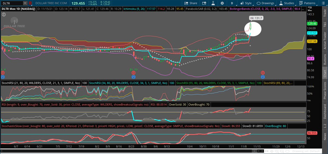Viewport: 328px width, 154px height.
Task: Click the horizontal scrollbar thumb at bottom
Action: (x=254, y=151)
